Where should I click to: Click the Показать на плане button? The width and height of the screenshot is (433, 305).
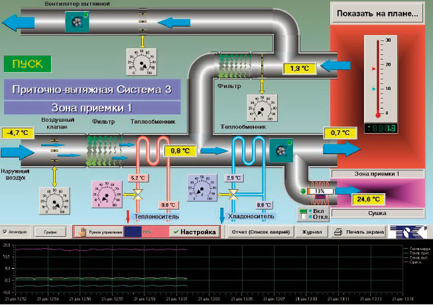click(x=377, y=14)
